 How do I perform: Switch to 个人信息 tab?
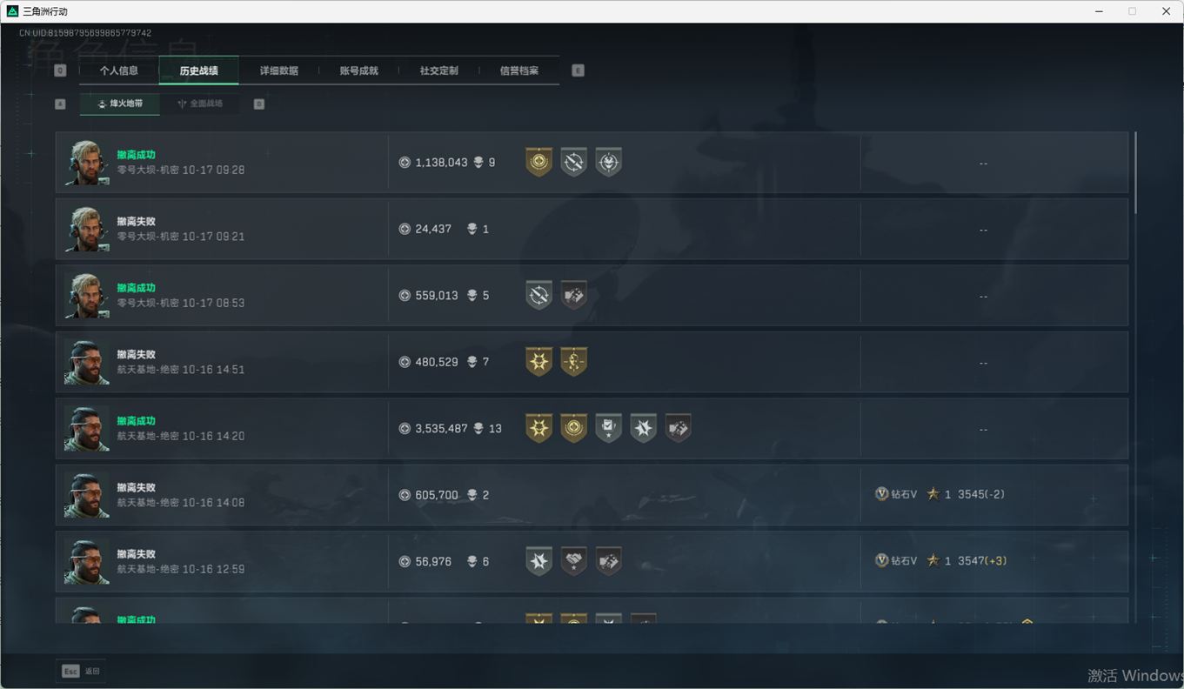pyautogui.click(x=119, y=70)
